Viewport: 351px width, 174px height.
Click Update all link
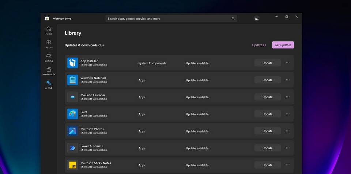pos(259,45)
